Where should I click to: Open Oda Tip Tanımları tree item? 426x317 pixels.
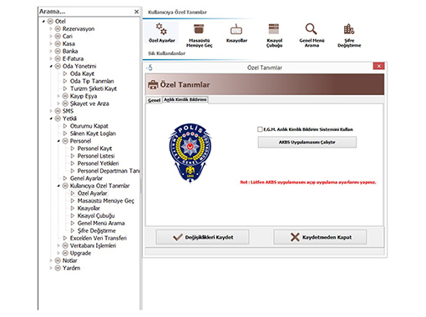point(92,81)
